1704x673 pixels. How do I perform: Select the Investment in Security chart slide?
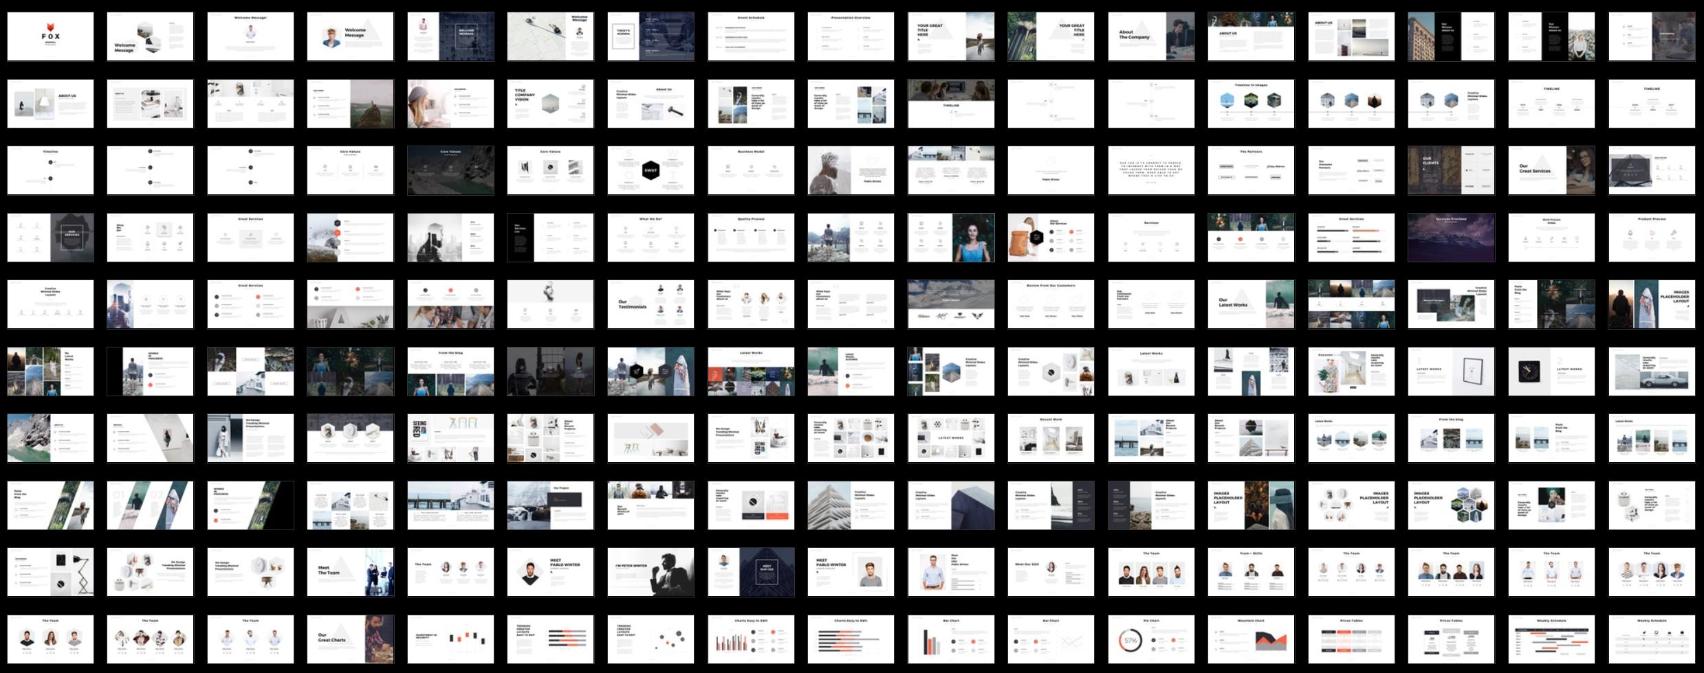pos(450,639)
